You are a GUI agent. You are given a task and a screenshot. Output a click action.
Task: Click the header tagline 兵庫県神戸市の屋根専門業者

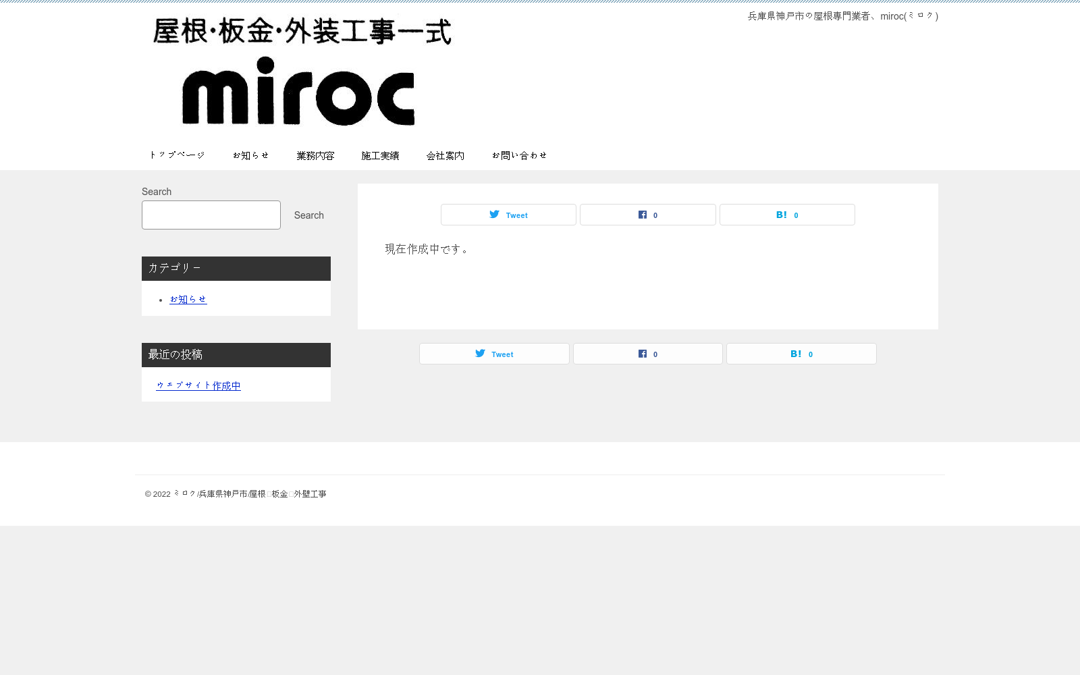click(809, 16)
